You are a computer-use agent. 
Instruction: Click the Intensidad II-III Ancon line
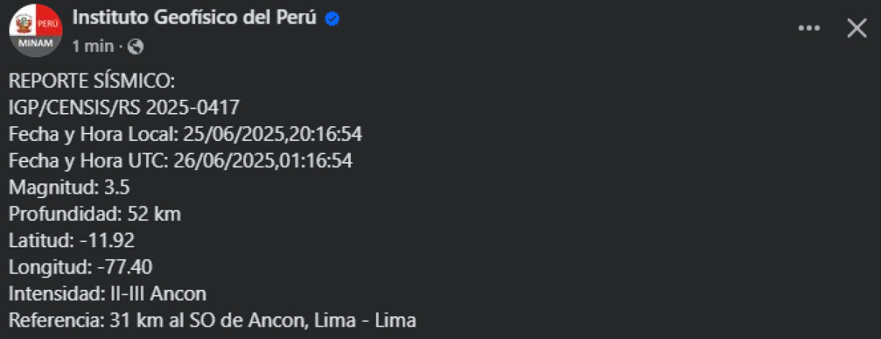(x=107, y=294)
